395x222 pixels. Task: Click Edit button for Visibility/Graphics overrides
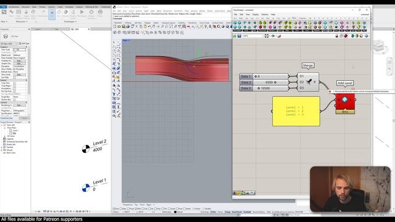[19, 60]
